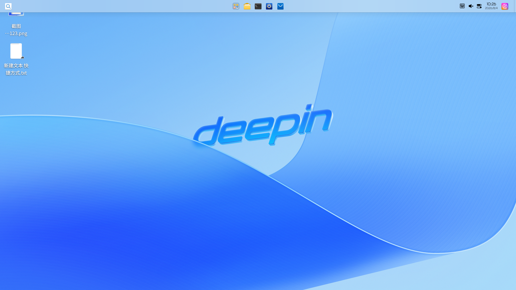The image size is (516, 290).
Task: Click the deepin logo on the wallpaper
Action: [x=263, y=125]
